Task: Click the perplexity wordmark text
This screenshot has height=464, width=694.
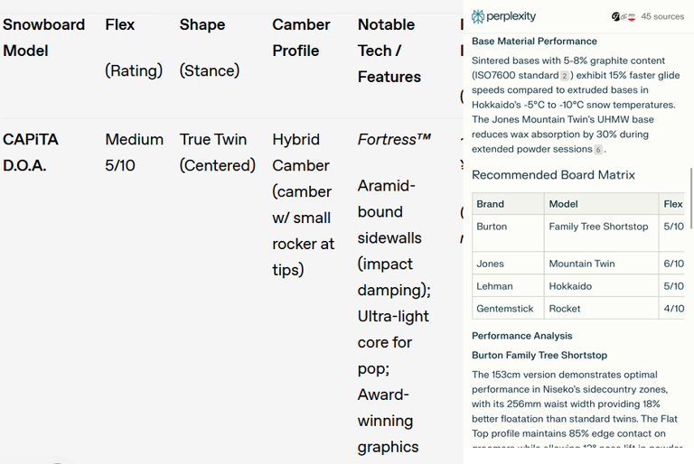Action: [x=511, y=16]
